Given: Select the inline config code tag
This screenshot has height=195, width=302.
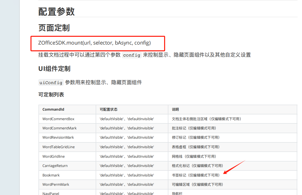Looking at the screenshot, I should (x=132, y=55).
